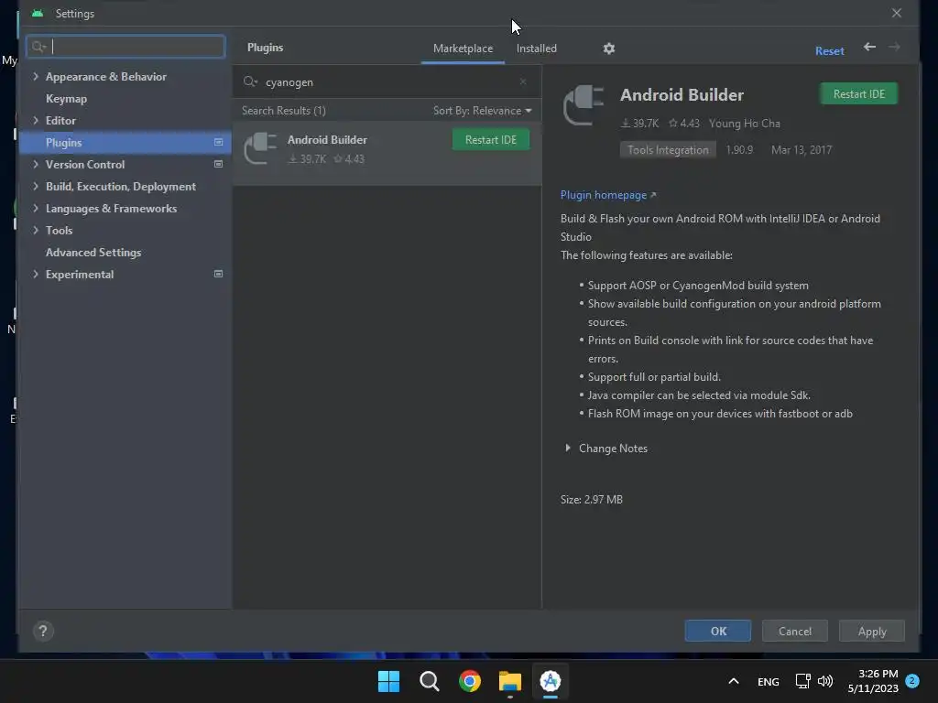Open the notification count badge
Image resolution: width=938 pixels, height=703 pixels.
tap(912, 680)
